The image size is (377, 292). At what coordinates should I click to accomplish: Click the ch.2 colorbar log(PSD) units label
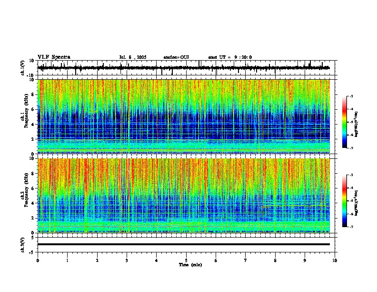[x=357, y=203]
